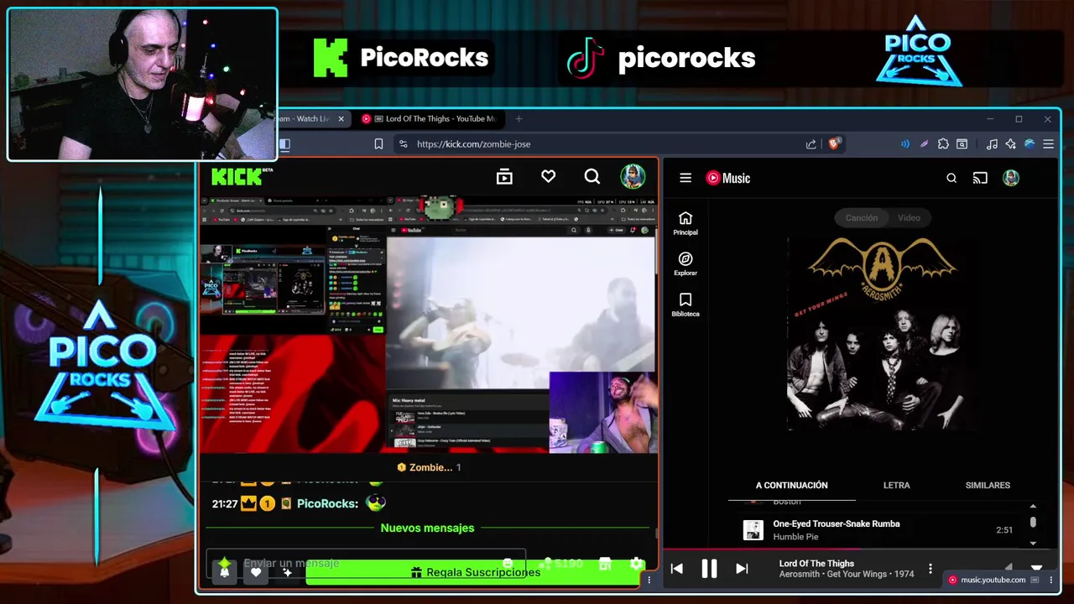
Task: Open Kick search magnifier
Action: coord(592,176)
